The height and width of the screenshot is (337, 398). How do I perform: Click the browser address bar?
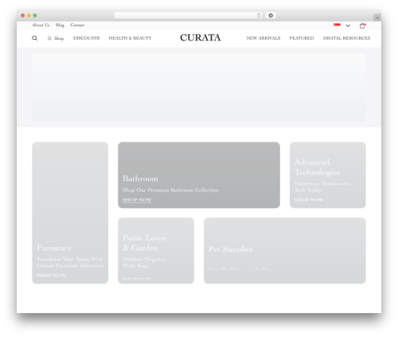point(189,15)
